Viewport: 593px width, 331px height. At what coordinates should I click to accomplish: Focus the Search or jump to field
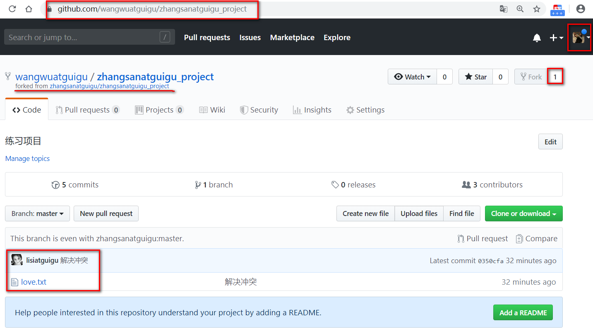(89, 37)
